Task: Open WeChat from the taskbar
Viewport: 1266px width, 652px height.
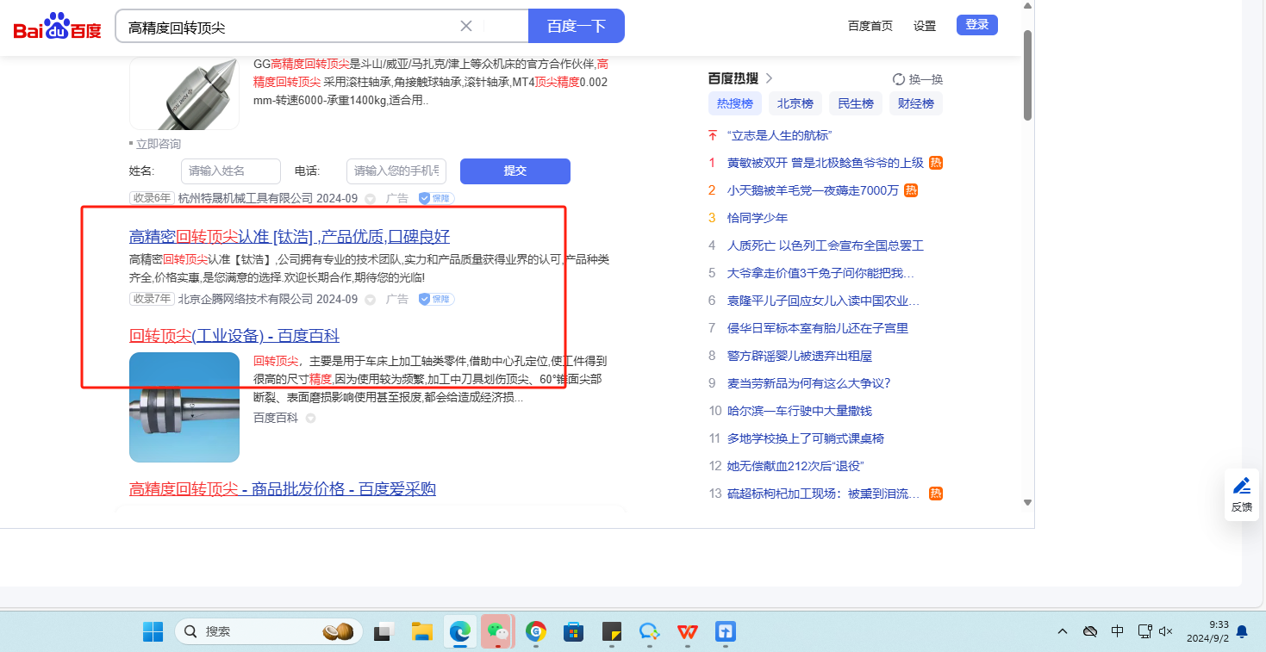Action: (497, 632)
